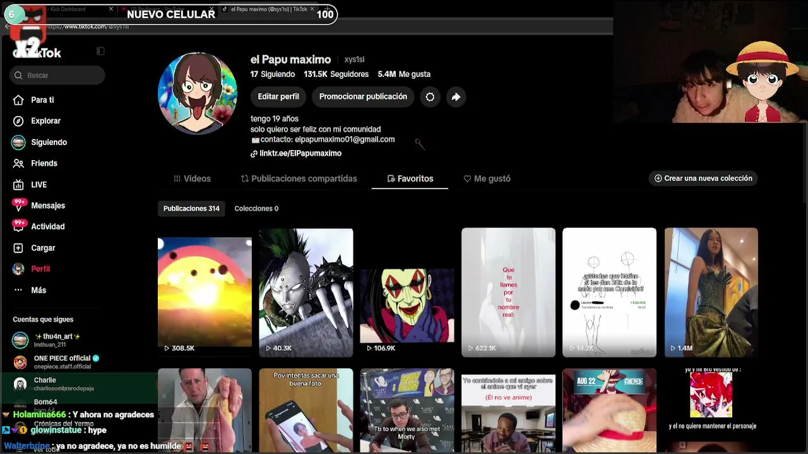Click the 'xys1si' username text

pyautogui.click(x=354, y=60)
